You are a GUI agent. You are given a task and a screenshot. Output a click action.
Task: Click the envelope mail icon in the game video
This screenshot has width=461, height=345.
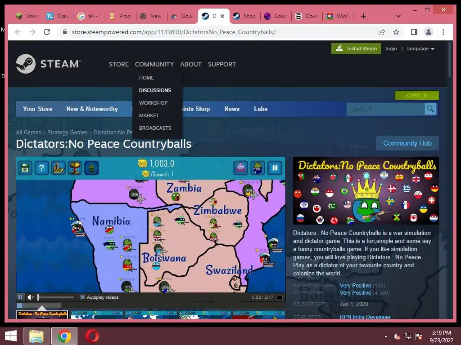tap(240, 168)
